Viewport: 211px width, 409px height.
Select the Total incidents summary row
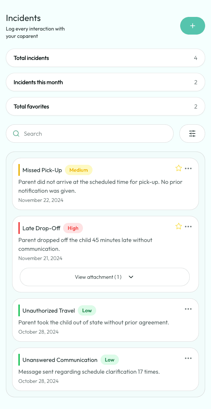click(x=105, y=58)
